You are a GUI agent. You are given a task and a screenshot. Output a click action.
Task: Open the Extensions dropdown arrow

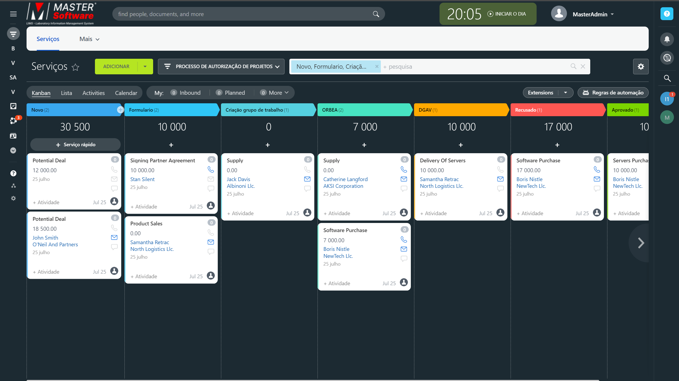coord(566,93)
